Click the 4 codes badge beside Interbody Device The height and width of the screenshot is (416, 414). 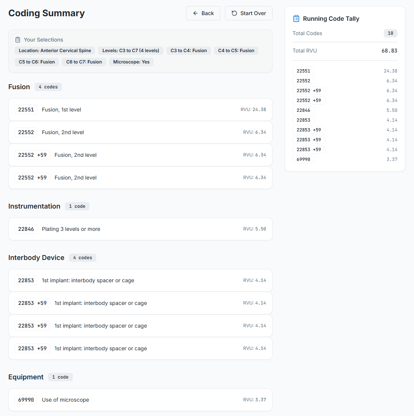pyautogui.click(x=82, y=257)
